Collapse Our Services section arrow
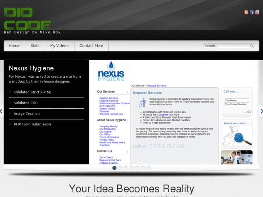 [127, 92]
